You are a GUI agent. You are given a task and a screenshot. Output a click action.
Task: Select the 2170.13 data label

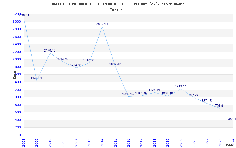pyautogui.click(x=50, y=50)
